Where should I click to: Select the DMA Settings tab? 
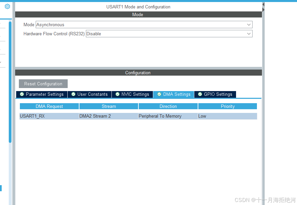coord(174,94)
